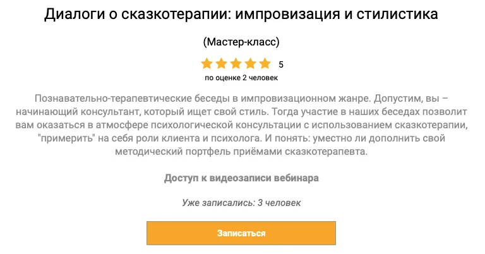Click the rating value 5 beside stars
The width and height of the screenshot is (485, 254).
coord(281,64)
